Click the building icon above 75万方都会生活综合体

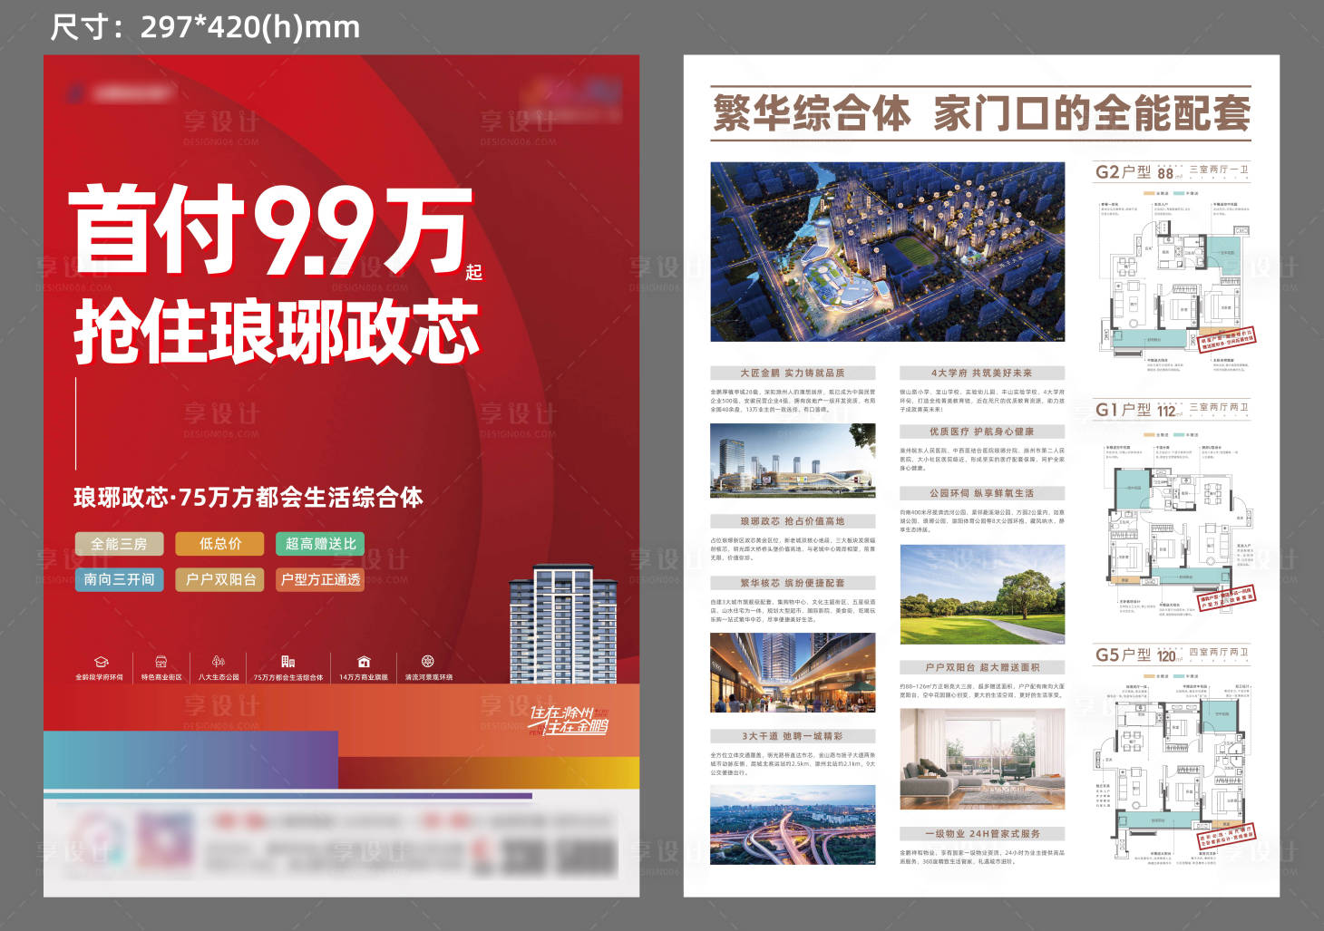(287, 662)
